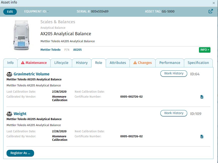The width and height of the screenshot is (218, 163).
Task: Open the Performance tab
Action: point(170,63)
